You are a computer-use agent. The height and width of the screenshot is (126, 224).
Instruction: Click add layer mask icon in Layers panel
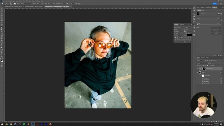[x=211, y=121]
